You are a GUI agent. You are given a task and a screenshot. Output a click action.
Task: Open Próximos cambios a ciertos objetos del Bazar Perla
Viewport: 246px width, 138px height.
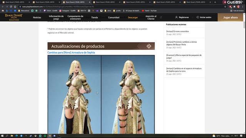click(181, 43)
